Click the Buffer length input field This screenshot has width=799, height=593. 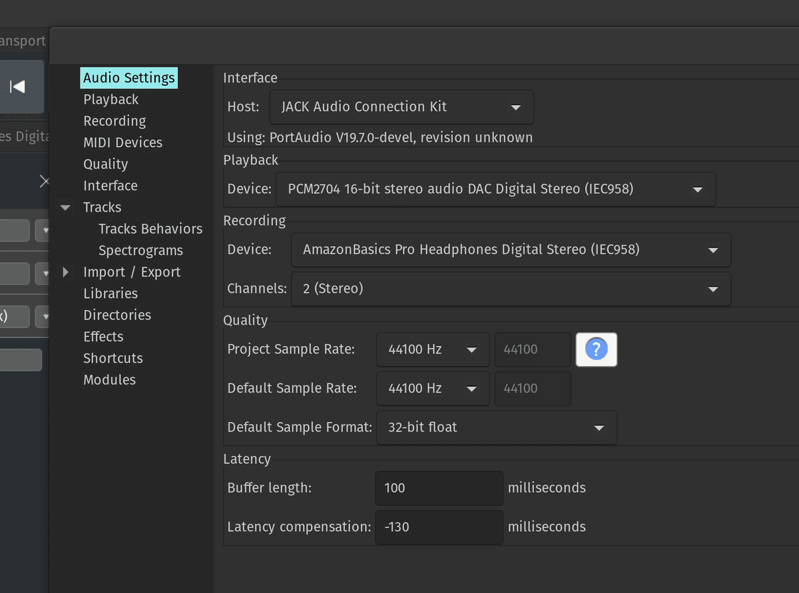click(x=439, y=488)
